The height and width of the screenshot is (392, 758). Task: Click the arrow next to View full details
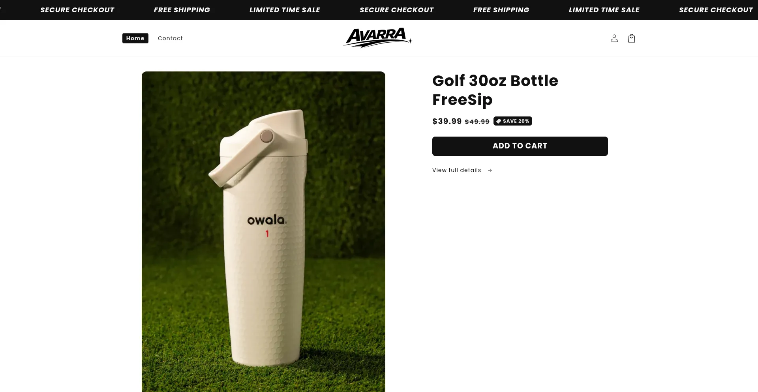click(490, 170)
